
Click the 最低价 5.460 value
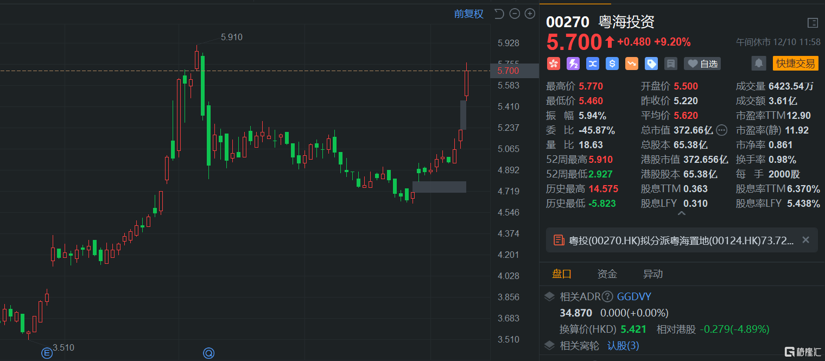(591, 100)
